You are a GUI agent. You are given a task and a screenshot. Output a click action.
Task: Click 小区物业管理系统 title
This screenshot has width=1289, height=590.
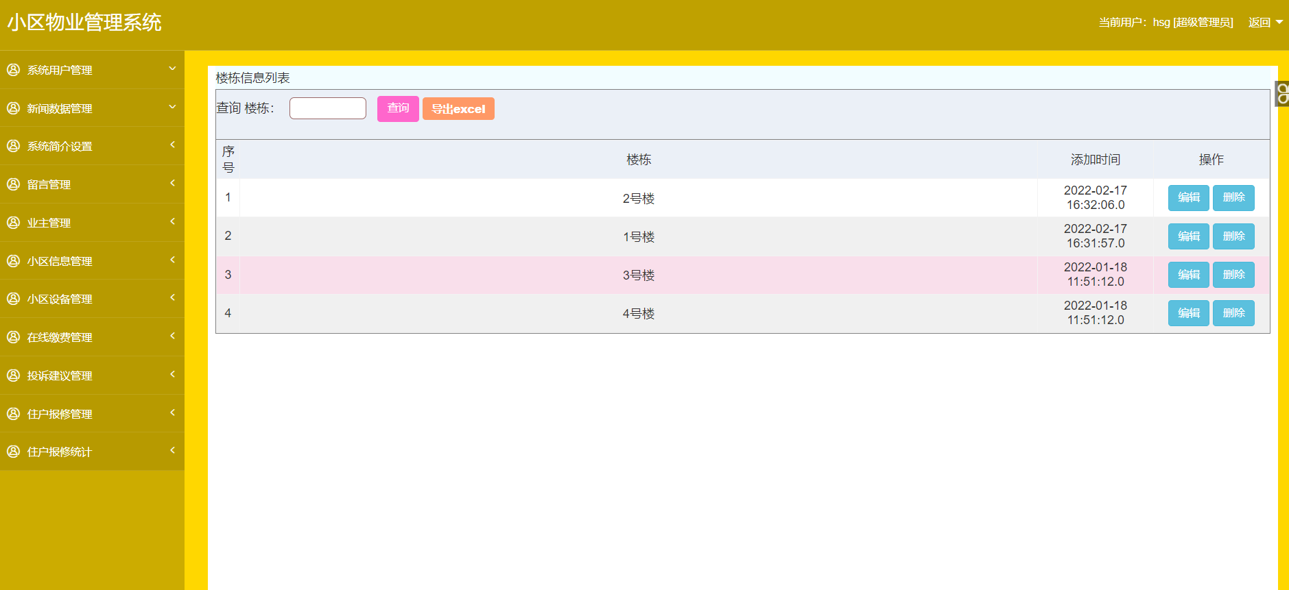(x=84, y=23)
